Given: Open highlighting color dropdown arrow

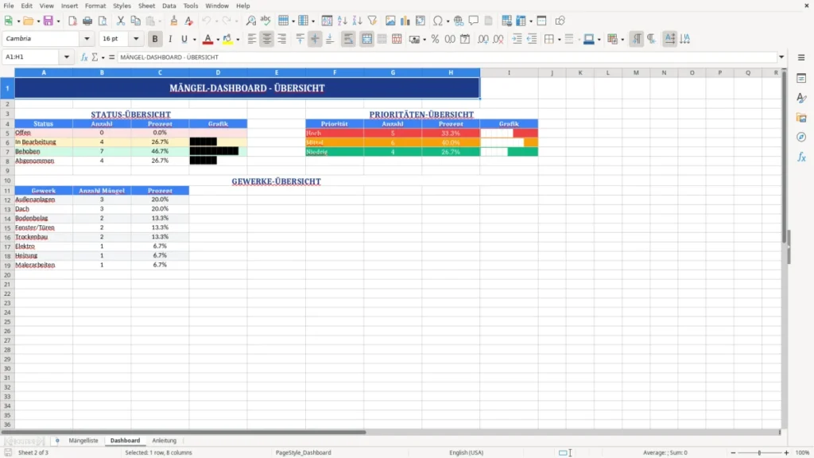Looking at the screenshot, I should point(238,40).
